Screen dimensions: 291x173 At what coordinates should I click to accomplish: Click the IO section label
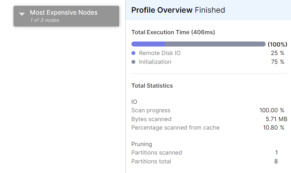(134, 102)
